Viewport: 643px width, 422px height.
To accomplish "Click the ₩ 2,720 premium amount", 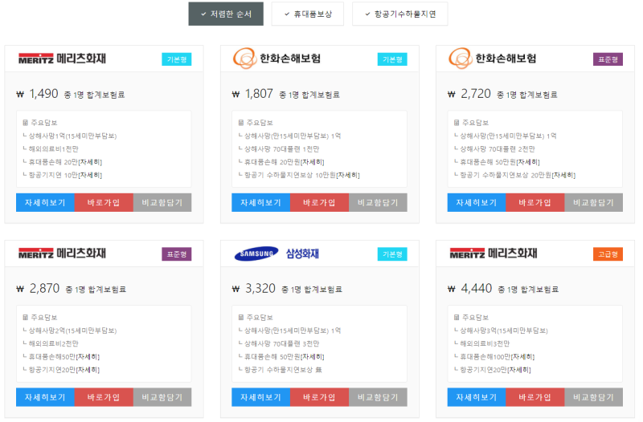I will (x=469, y=94).
